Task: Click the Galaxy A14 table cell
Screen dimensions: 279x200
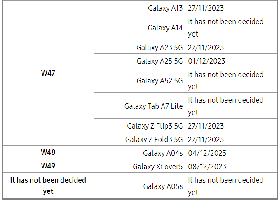Action: 139,27
